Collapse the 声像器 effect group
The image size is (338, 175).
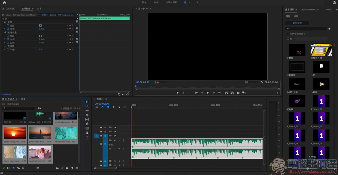(x=3, y=46)
